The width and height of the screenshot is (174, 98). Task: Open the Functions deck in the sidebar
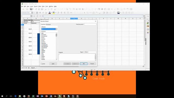coord(148,33)
